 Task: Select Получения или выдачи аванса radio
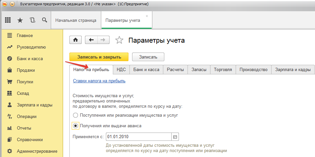click(75, 126)
